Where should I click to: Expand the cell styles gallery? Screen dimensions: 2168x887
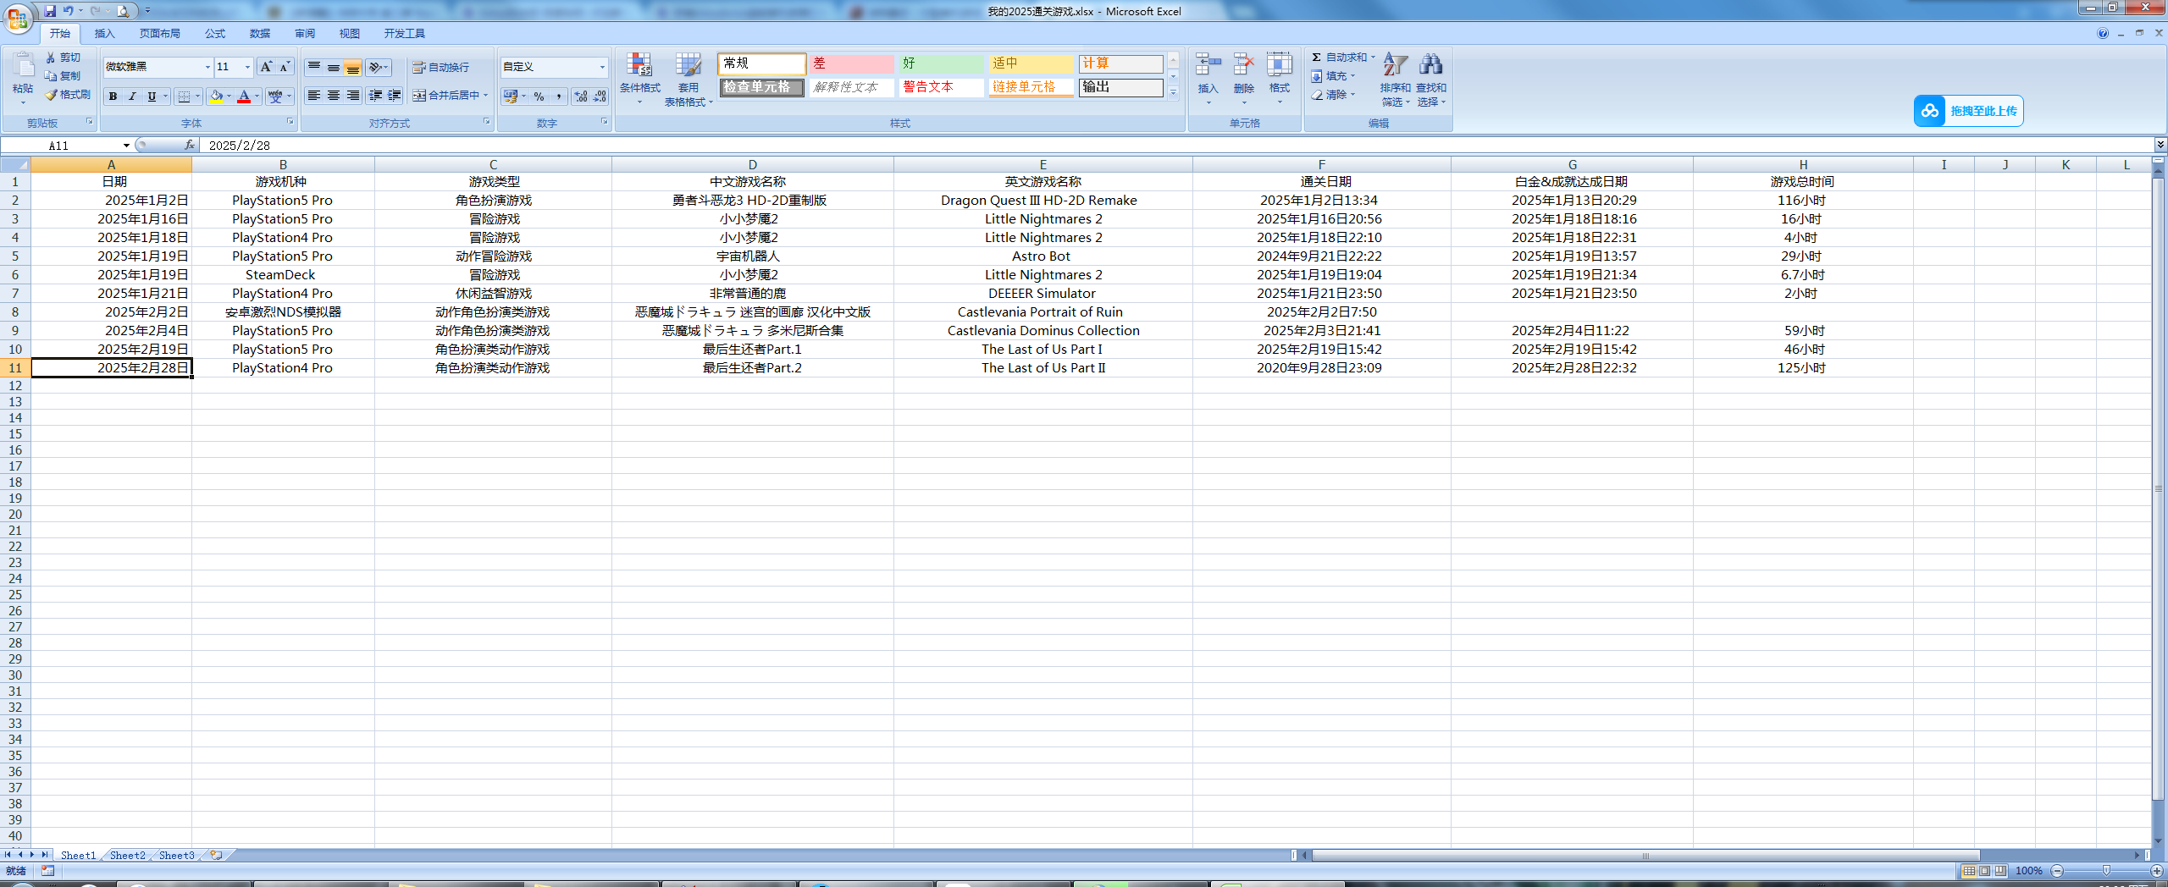coord(1174,93)
